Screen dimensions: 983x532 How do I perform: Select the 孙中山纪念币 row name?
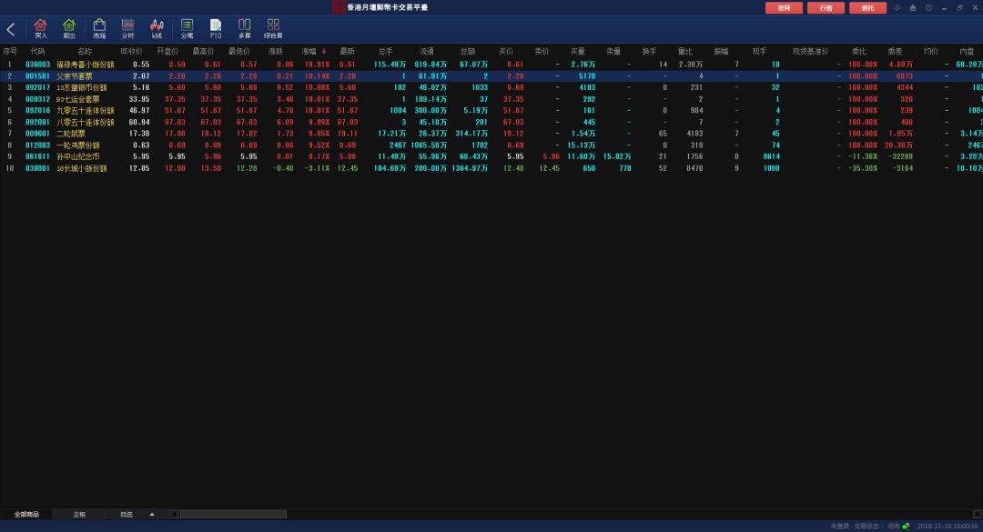coord(78,156)
